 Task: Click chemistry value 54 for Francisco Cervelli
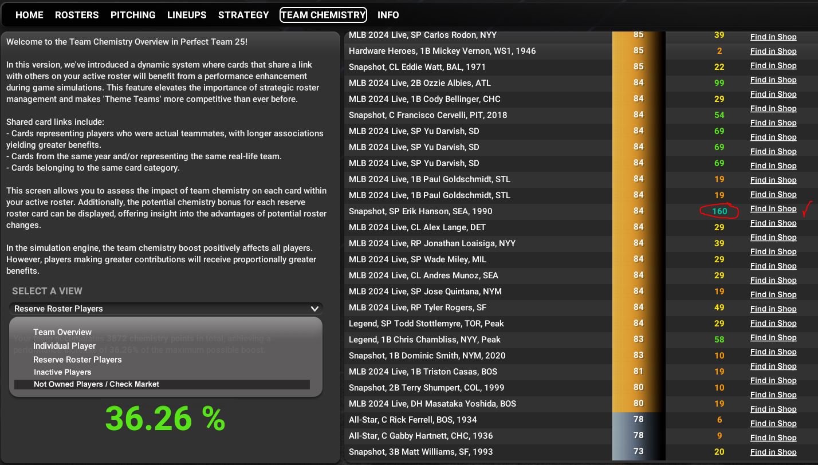719,115
